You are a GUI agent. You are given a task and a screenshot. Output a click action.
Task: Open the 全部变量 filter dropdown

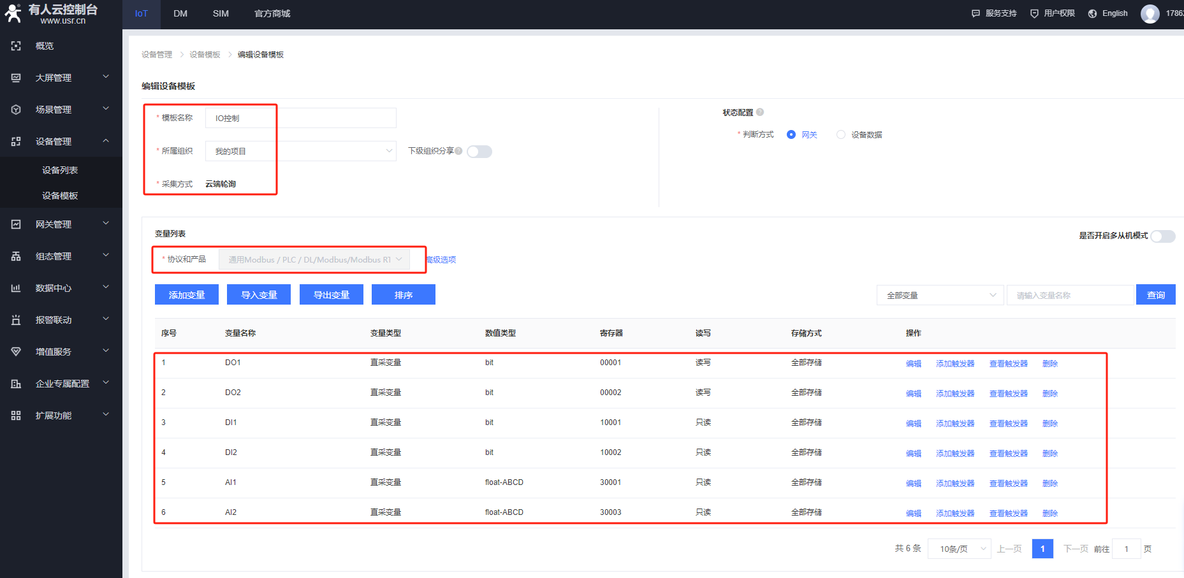(x=940, y=295)
